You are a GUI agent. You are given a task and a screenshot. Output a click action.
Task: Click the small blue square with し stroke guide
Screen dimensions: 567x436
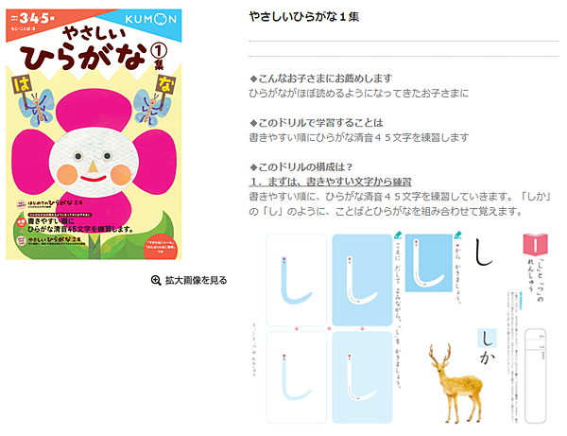(428, 263)
